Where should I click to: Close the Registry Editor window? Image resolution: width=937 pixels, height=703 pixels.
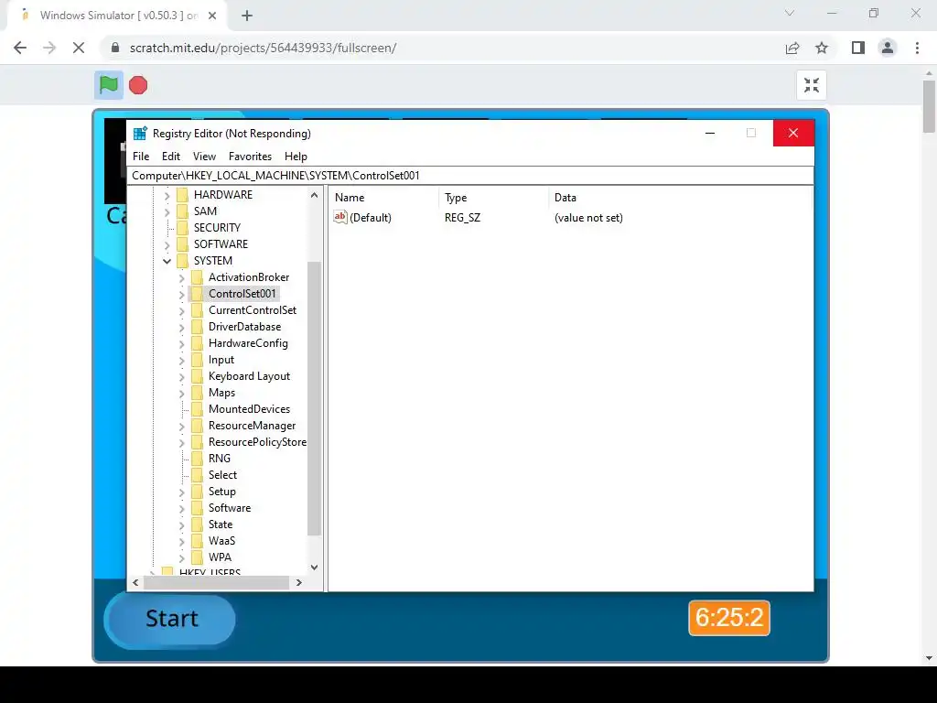793,133
